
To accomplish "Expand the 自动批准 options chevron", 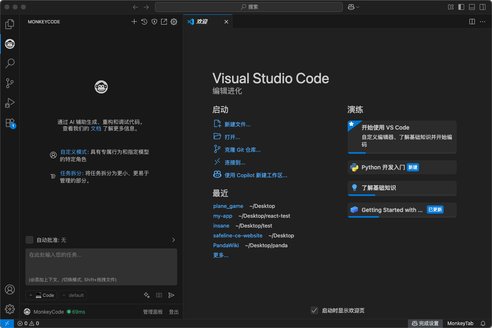I will [173, 240].
